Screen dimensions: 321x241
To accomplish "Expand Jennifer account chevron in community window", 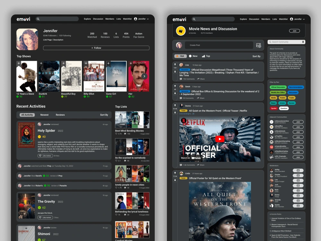I will [x=304, y=19].
